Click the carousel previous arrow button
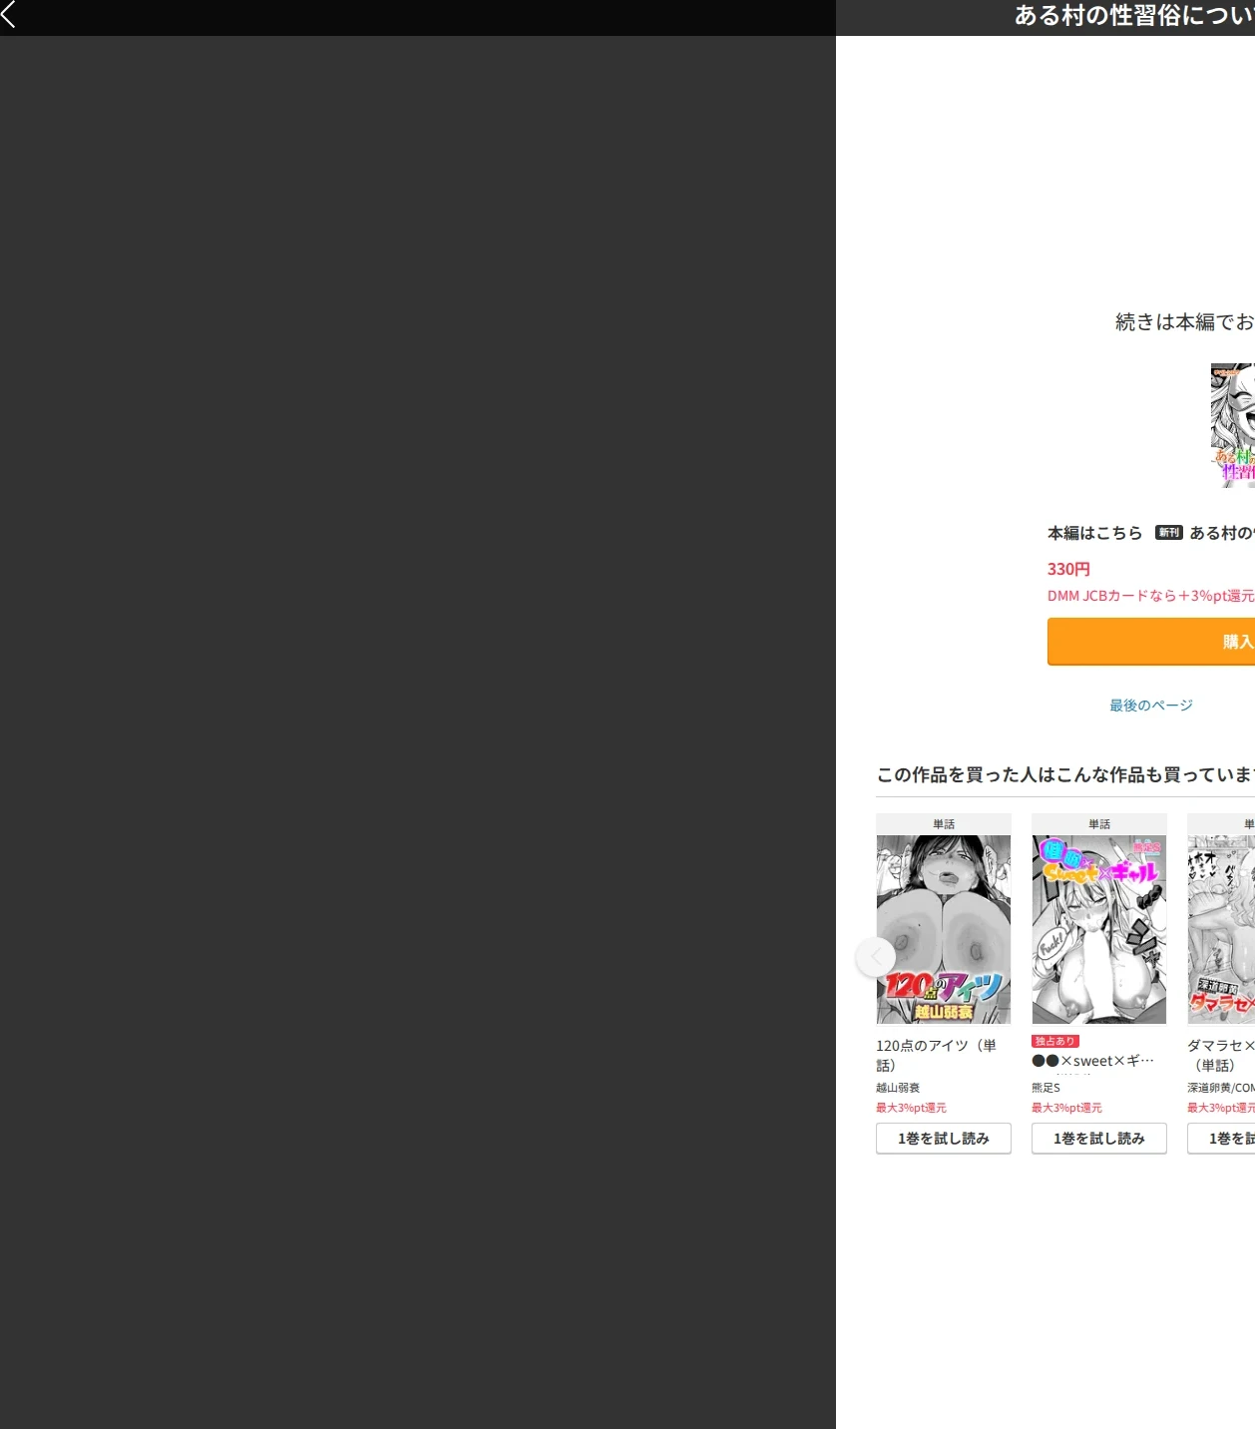Viewport: 1255px width, 1429px height. 876,957
